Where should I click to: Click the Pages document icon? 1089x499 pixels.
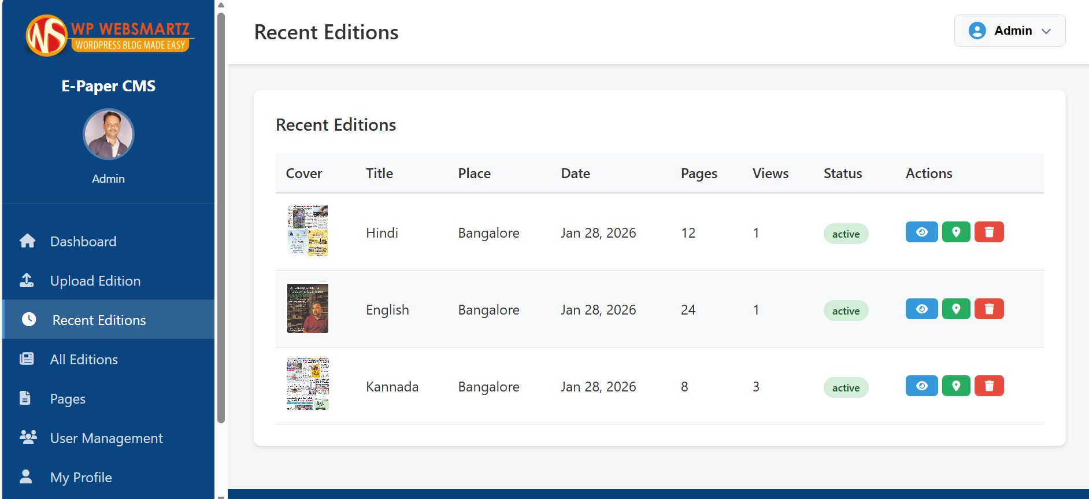[25, 398]
